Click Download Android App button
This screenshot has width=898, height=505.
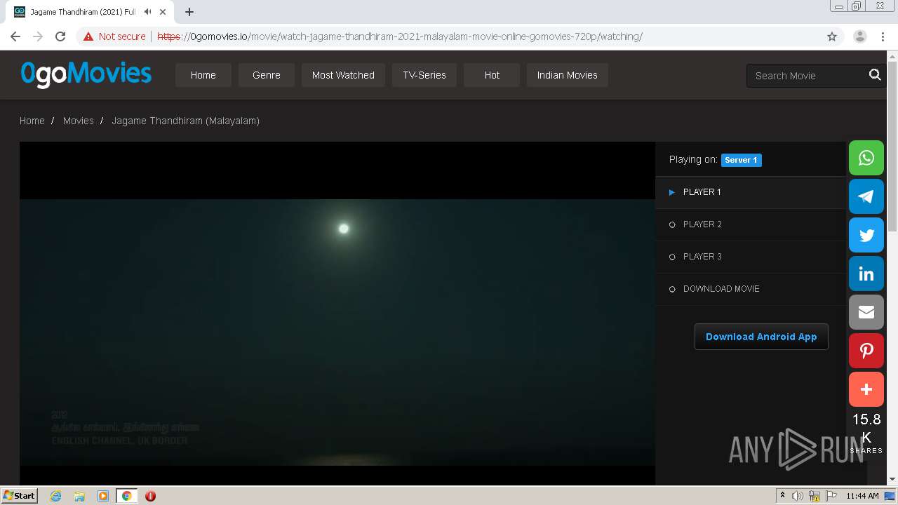[761, 337]
